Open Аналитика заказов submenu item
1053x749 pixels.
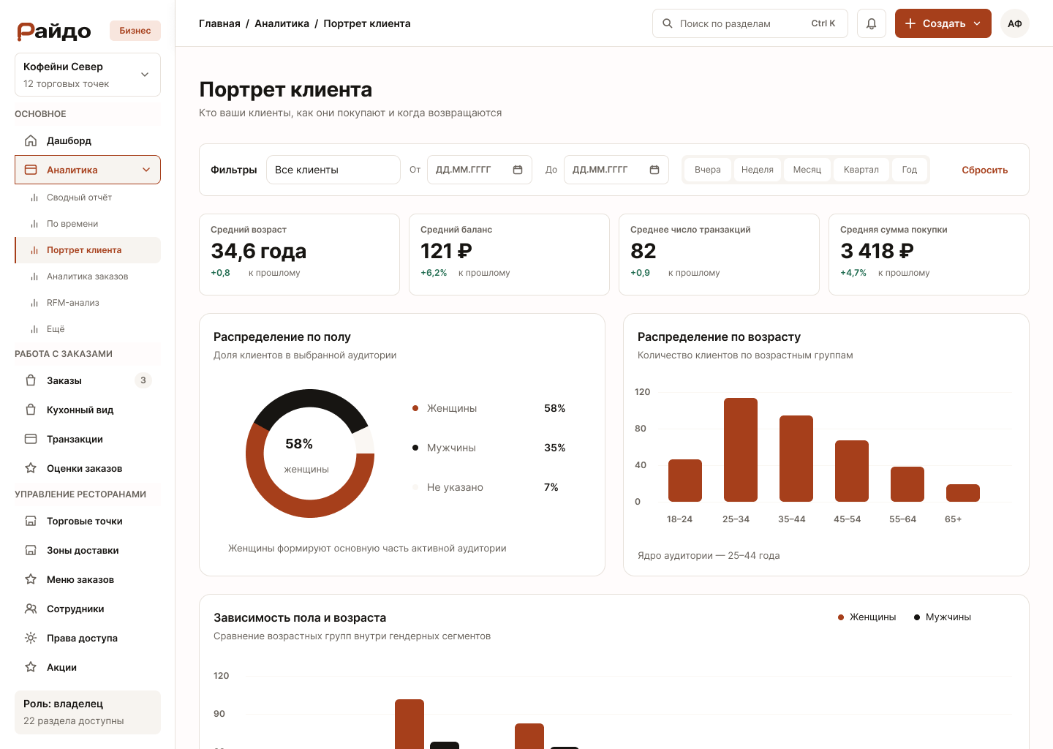click(x=88, y=276)
